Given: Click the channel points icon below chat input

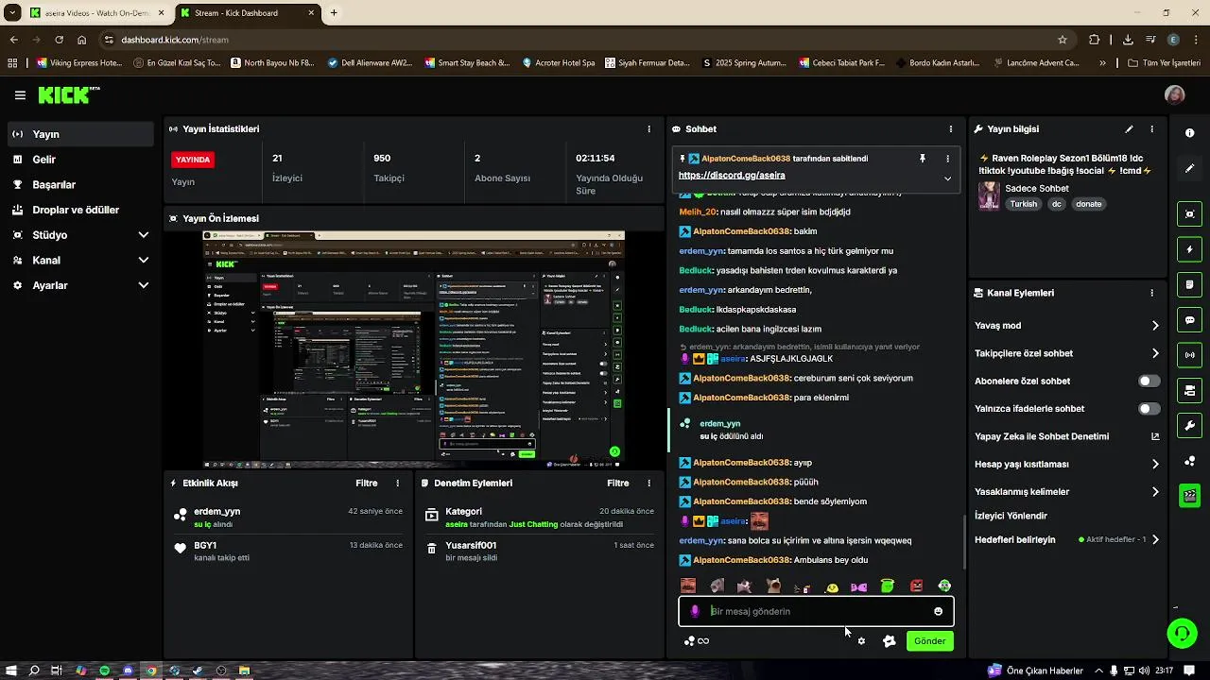Looking at the screenshot, I should coord(696,641).
